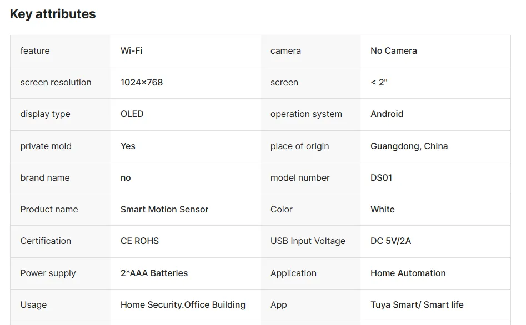Image resolution: width=526 pixels, height=325 pixels.
Task: Click the OLED display type value
Action: coord(132,114)
